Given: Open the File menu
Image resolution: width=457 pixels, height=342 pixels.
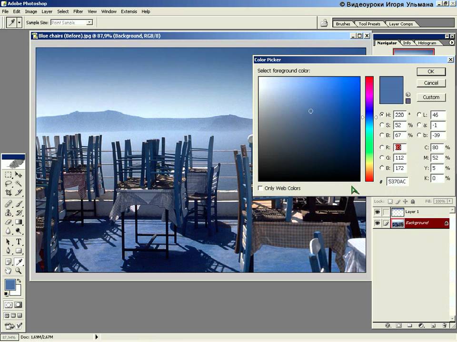Looking at the screenshot, I should point(5,11).
